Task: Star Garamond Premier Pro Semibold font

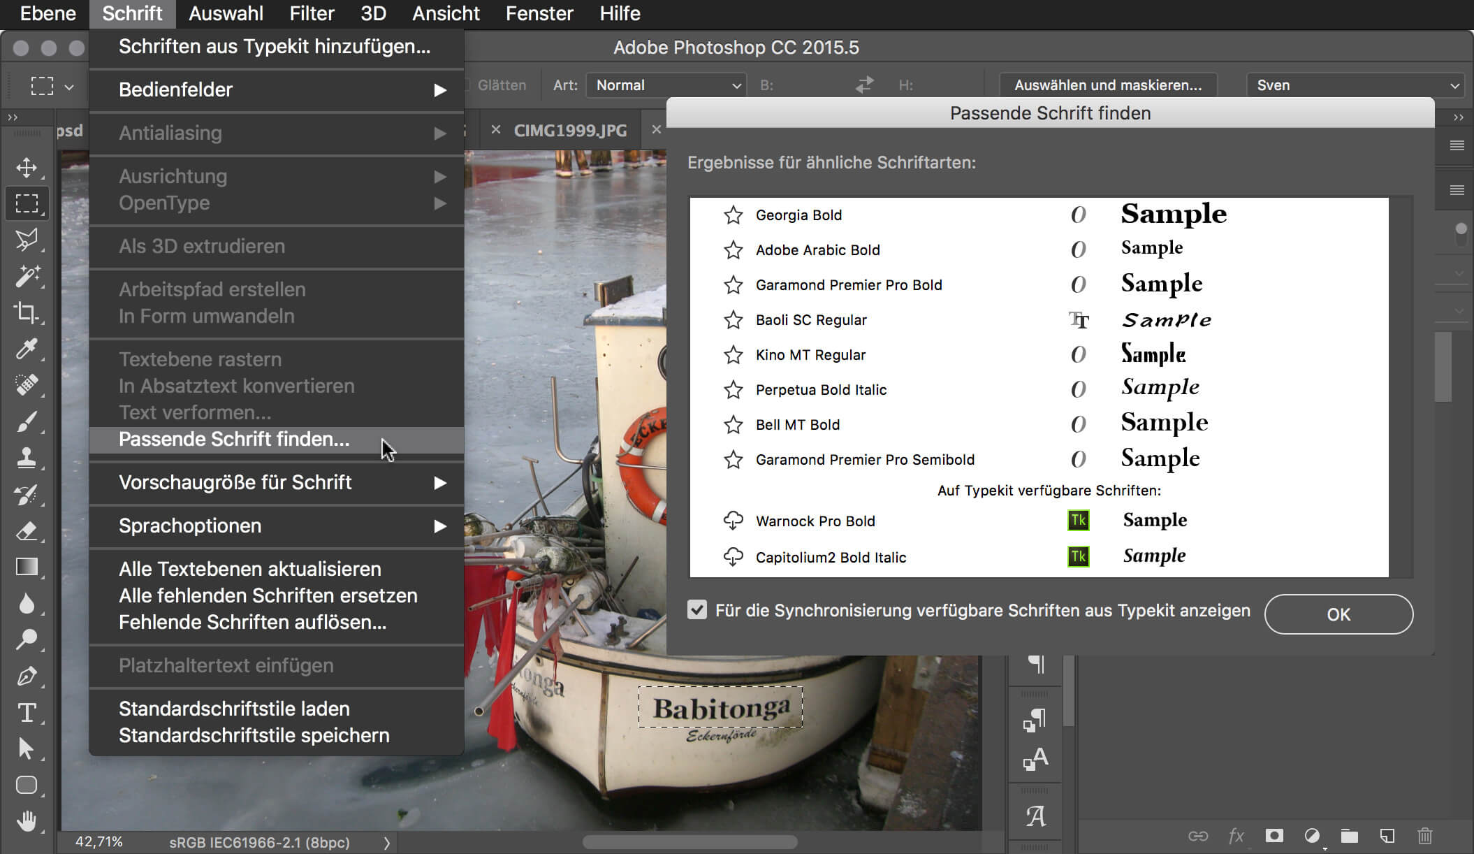Action: 733,460
